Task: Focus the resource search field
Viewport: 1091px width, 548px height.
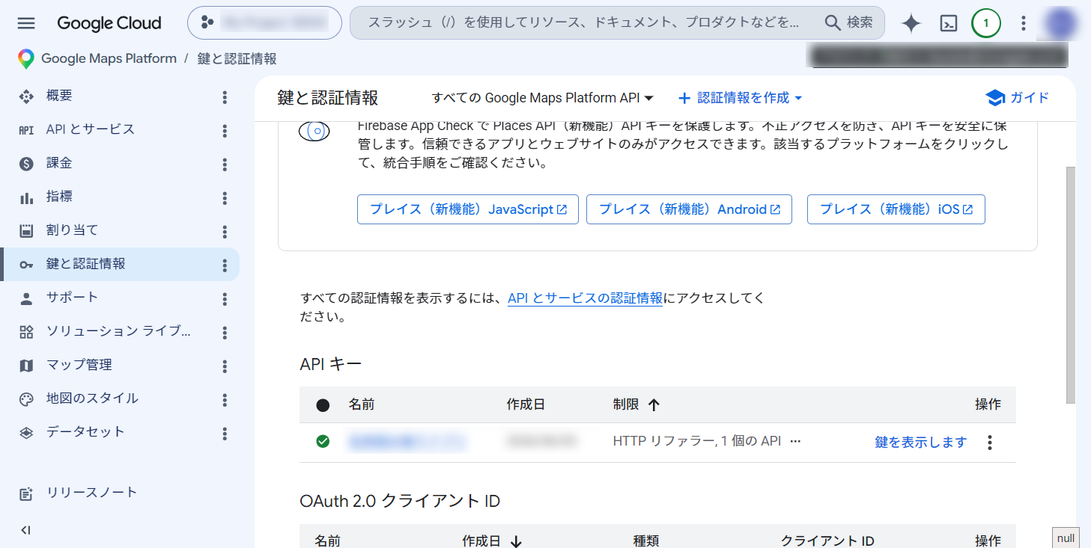Action: [x=584, y=23]
